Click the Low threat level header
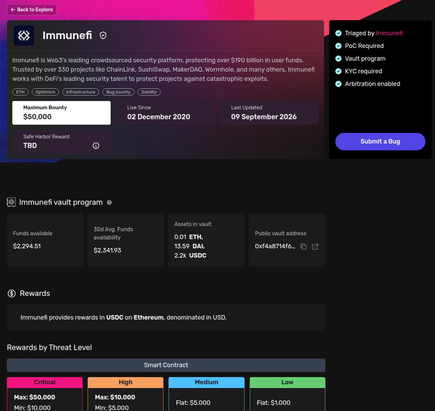This screenshot has height=411, width=435. pyautogui.click(x=288, y=382)
